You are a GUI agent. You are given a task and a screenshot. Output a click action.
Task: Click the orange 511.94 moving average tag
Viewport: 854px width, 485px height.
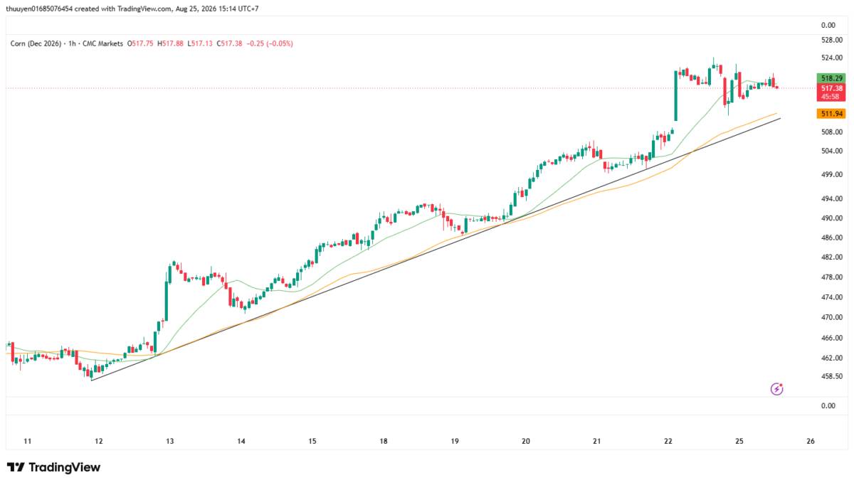(832, 114)
